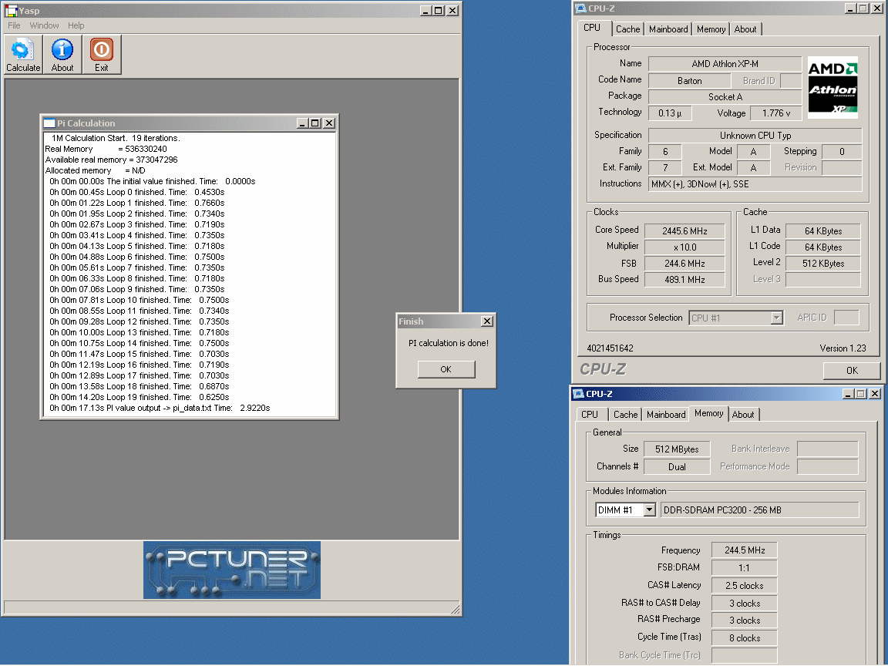This screenshot has height=666, width=888.
Task: Click the Calculate toolbar icon in Yasp
Action: [23, 55]
